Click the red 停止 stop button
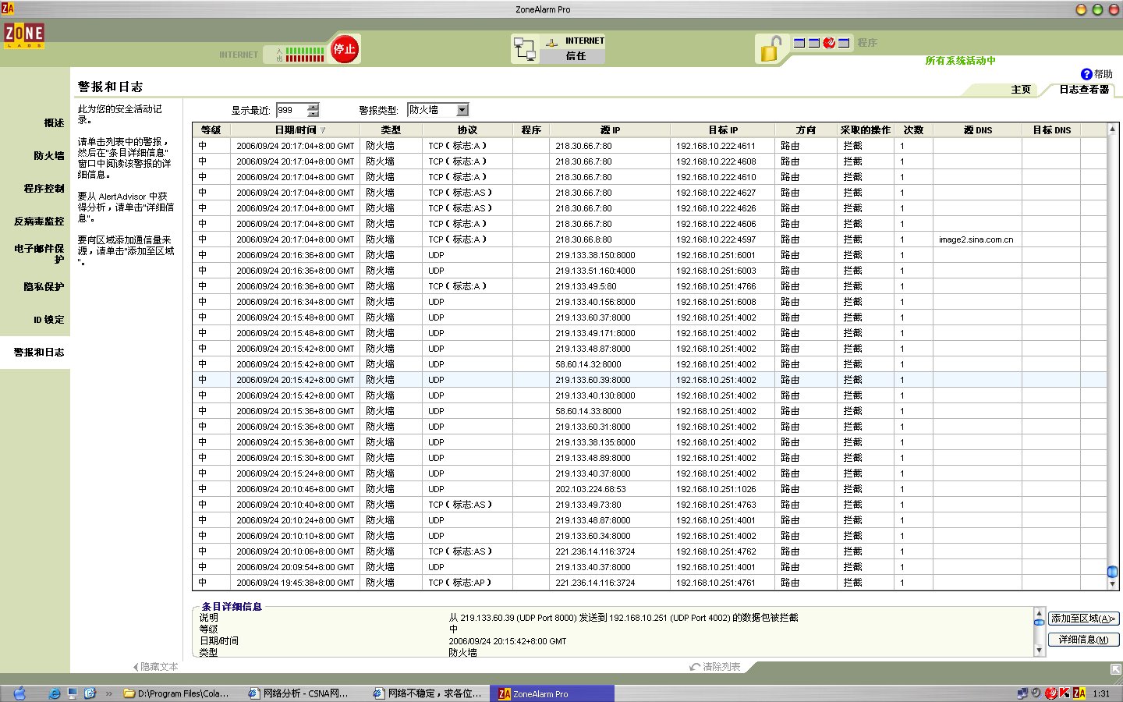This screenshot has height=702, width=1123. [344, 50]
